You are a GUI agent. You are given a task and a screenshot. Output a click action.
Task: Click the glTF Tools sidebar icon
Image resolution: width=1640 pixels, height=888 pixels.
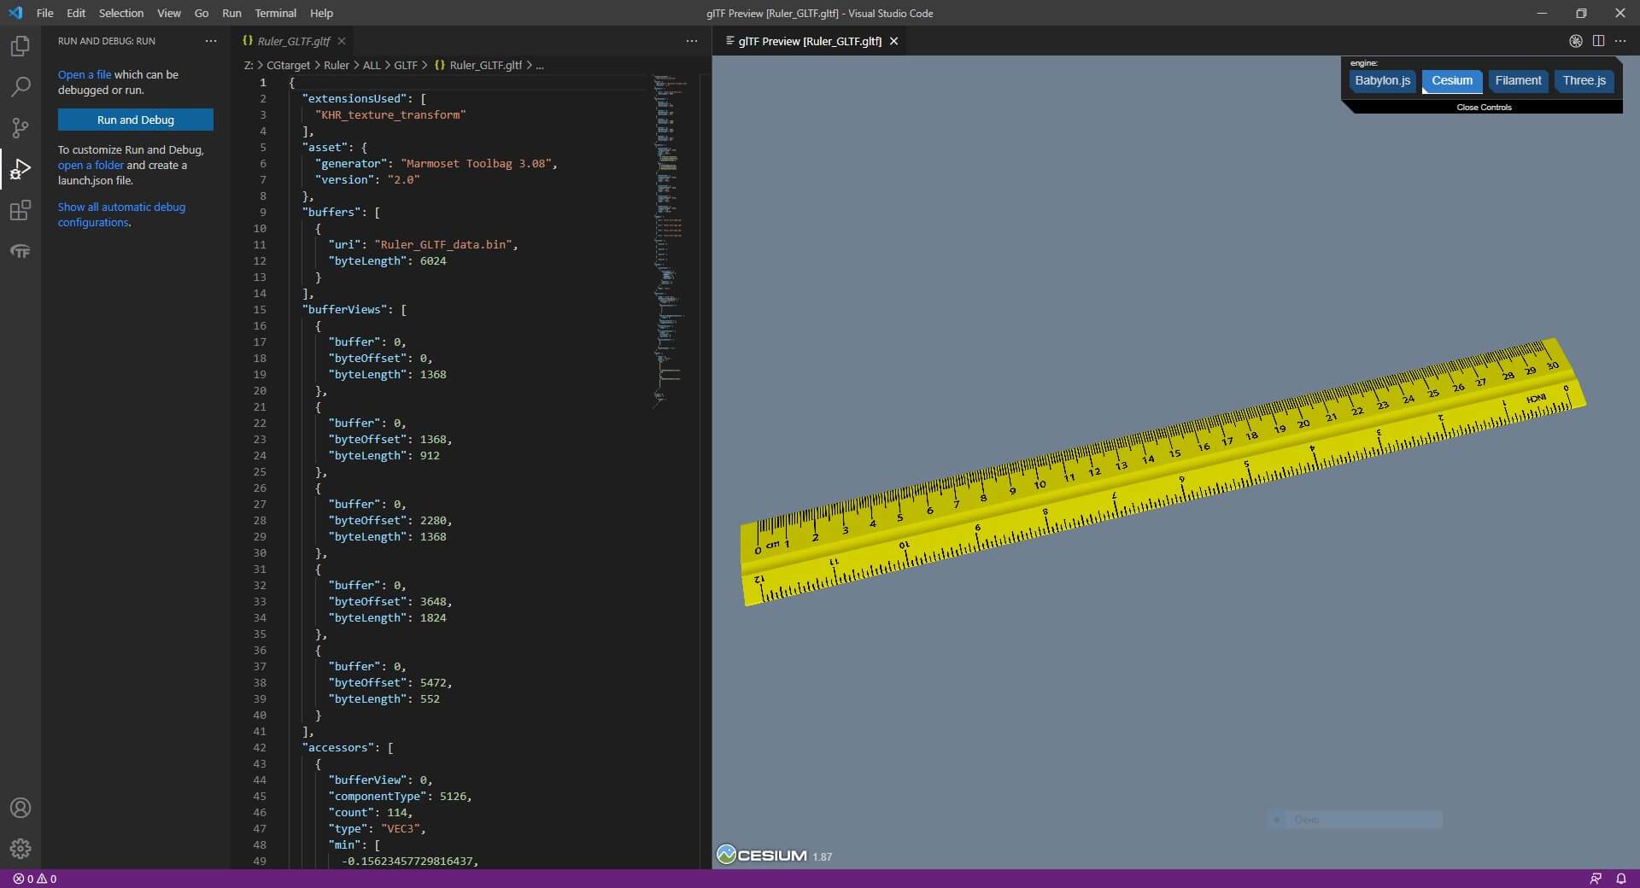[20, 251]
